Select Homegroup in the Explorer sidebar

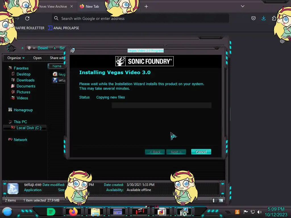pos(23,110)
